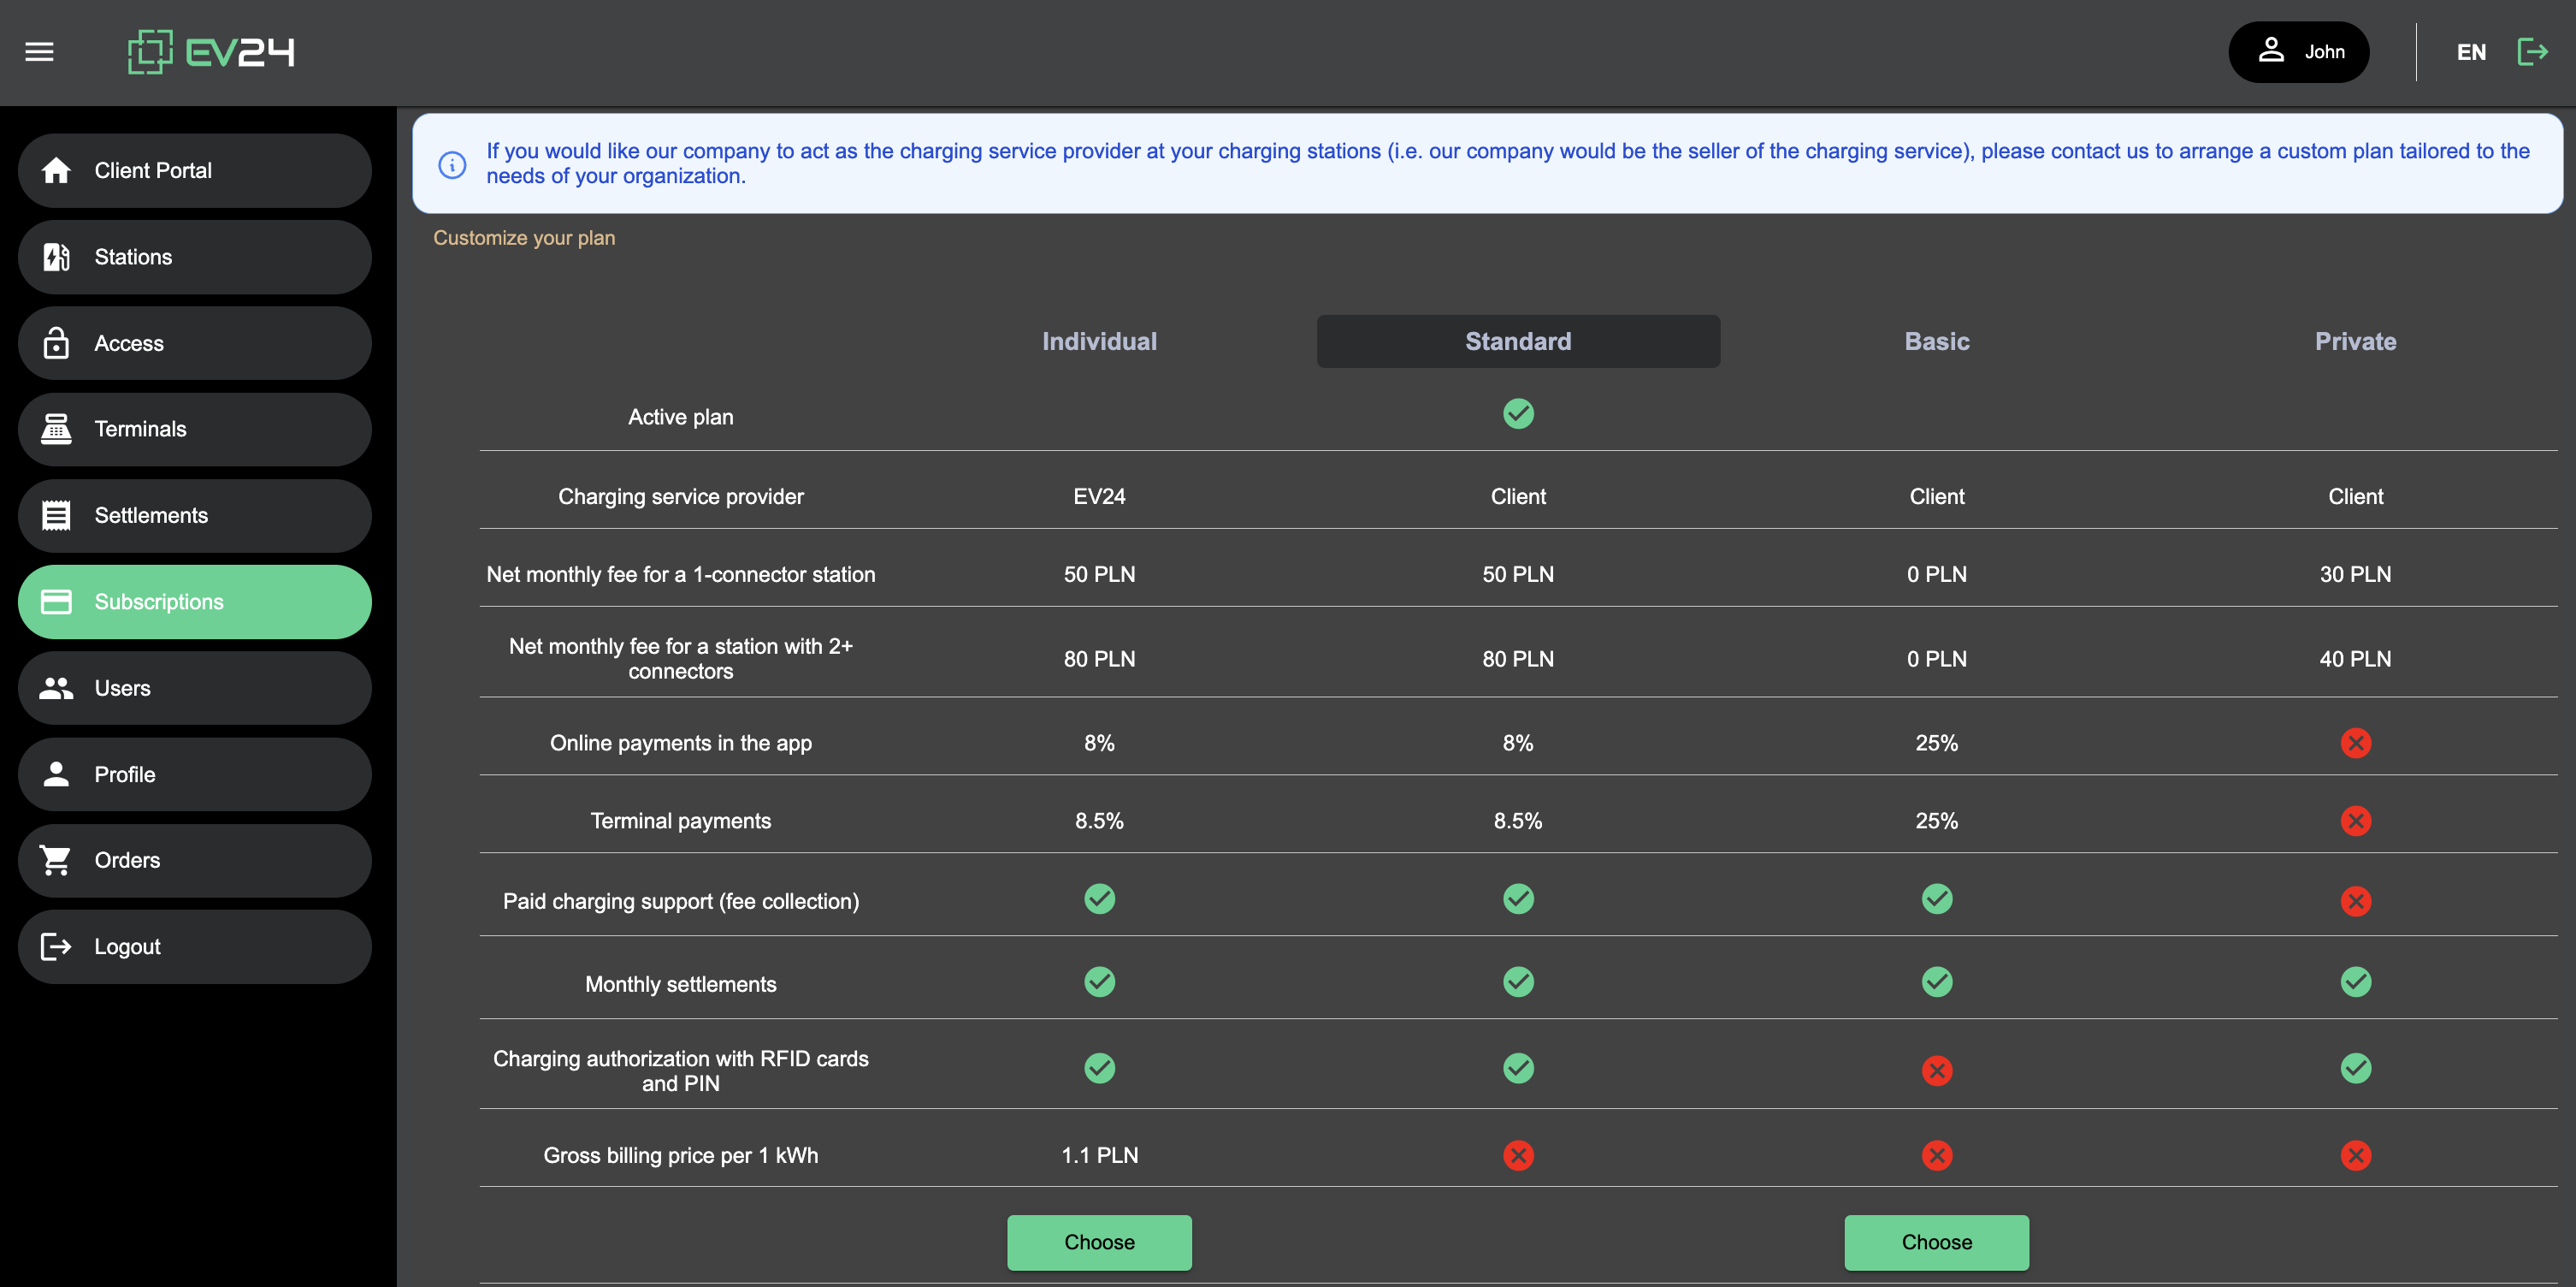The height and width of the screenshot is (1287, 2576).
Task: Click Basic plan RFID cards red cross
Action: [x=1936, y=1071]
